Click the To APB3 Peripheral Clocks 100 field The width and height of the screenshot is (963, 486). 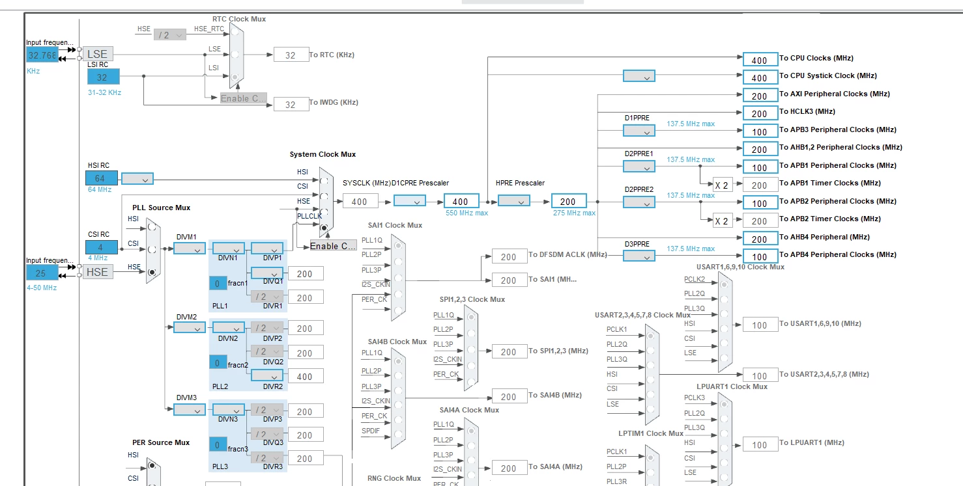pos(760,131)
